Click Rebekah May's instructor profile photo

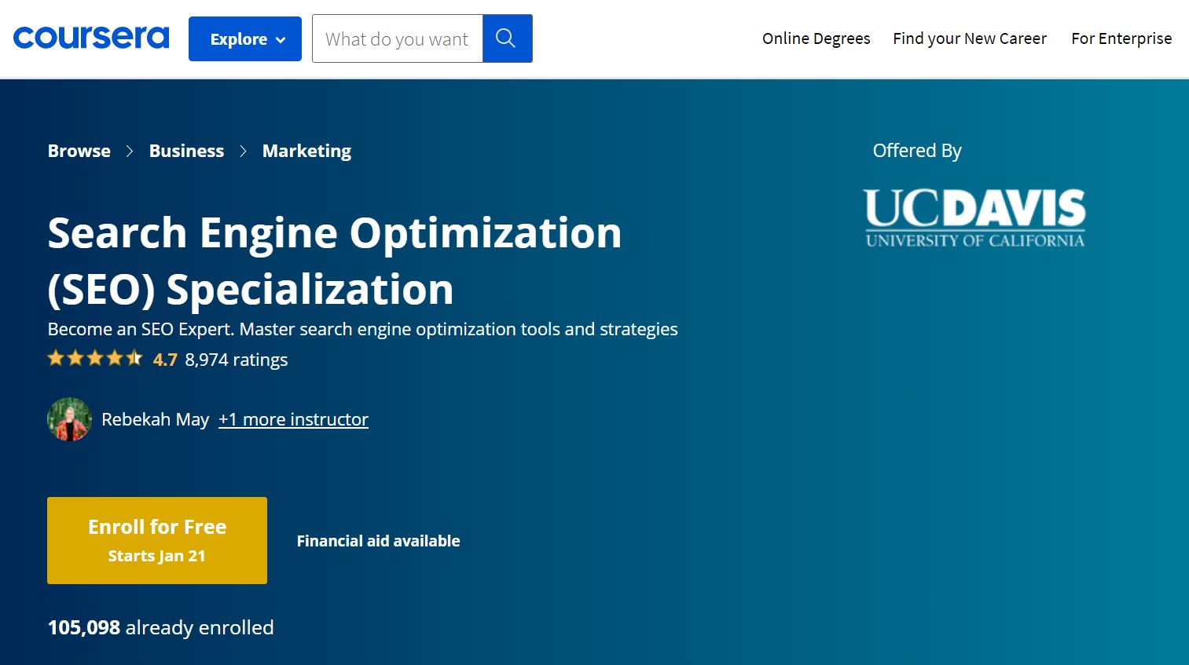point(69,419)
